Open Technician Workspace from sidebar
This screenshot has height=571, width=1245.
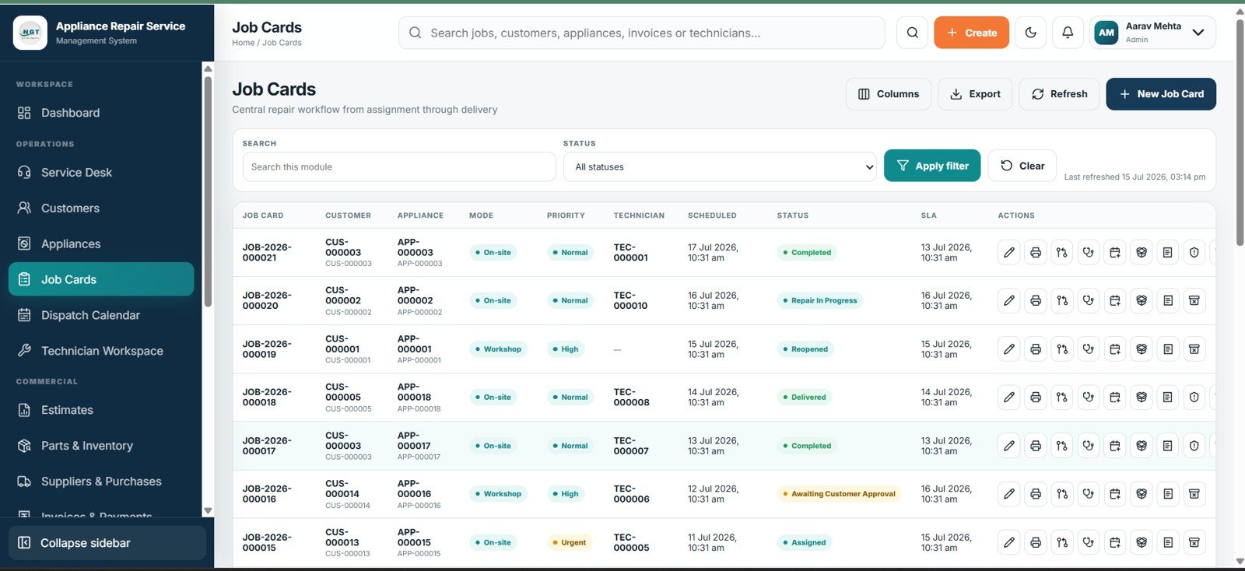pos(101,351)
